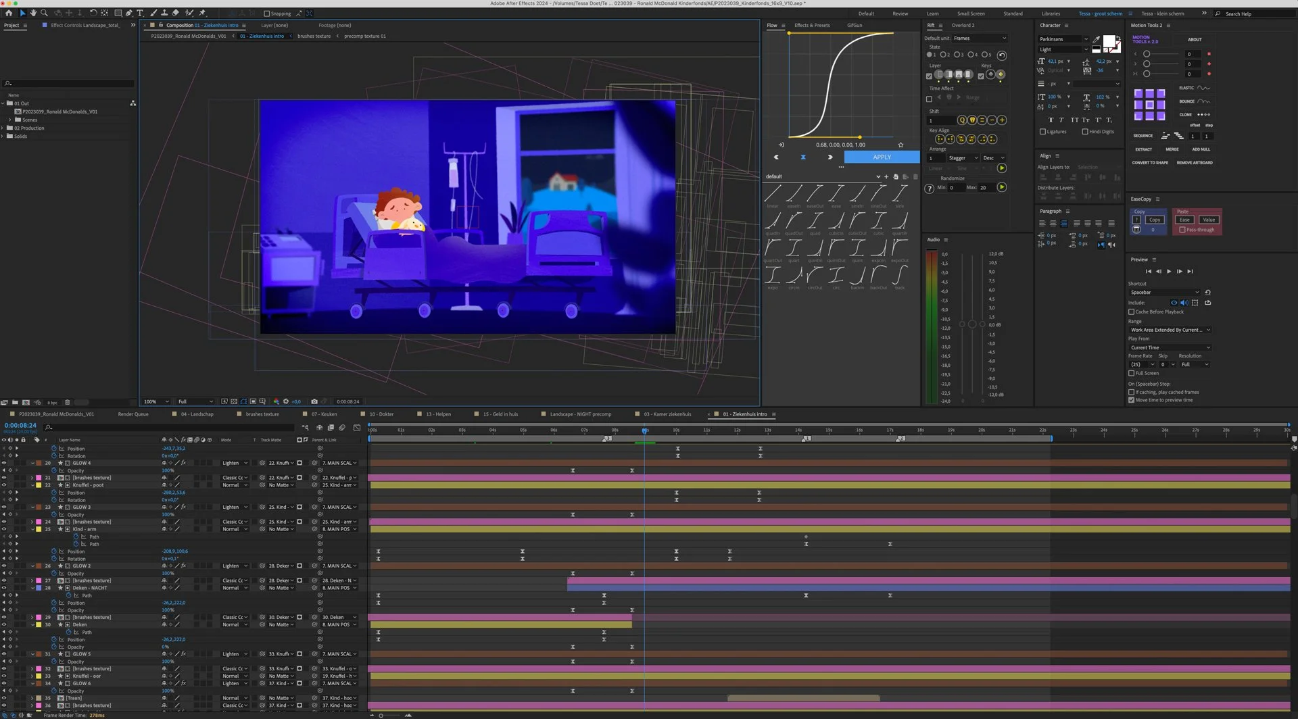
Task: Click the eyedropper in Character panel
Action: coord(1096,39)
